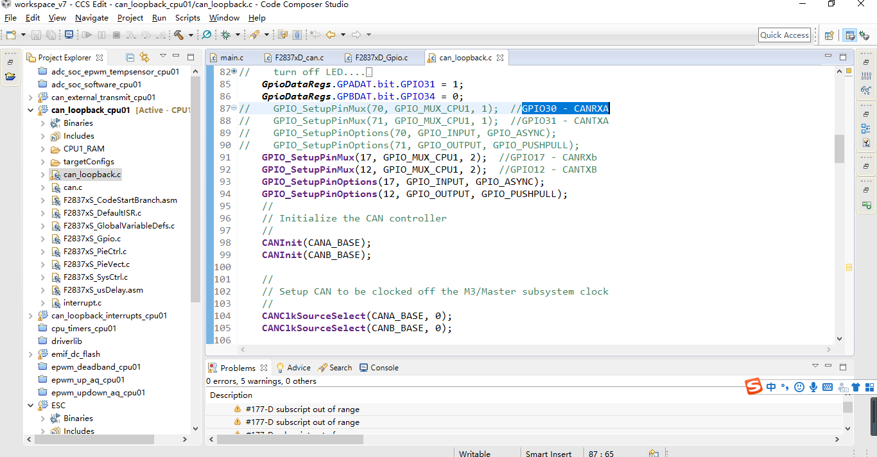The image size is (877, 457).
Task: Click the skip all breakpoints icon
Action: (x=207, y=35)
